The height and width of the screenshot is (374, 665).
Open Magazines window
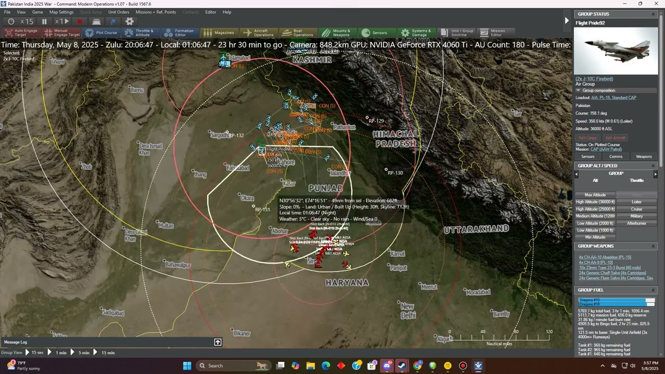click(x=218, y=33)
